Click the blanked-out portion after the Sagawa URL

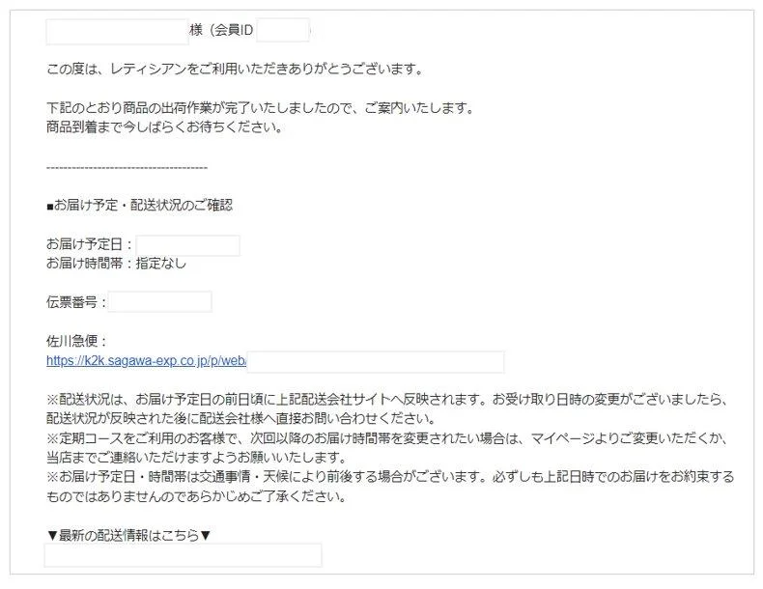375,362
